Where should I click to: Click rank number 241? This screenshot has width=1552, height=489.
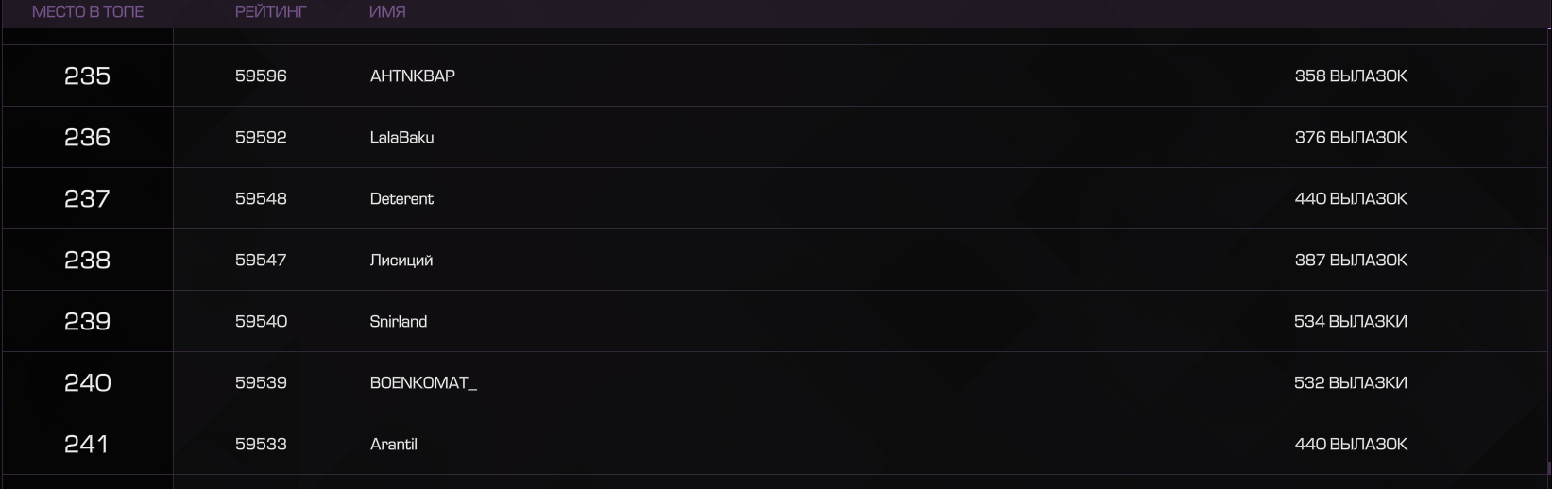[86, 444]
